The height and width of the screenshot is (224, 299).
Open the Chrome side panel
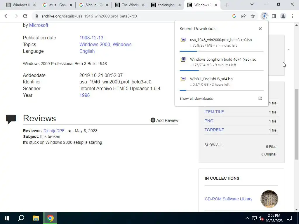(x=274, y=16)
